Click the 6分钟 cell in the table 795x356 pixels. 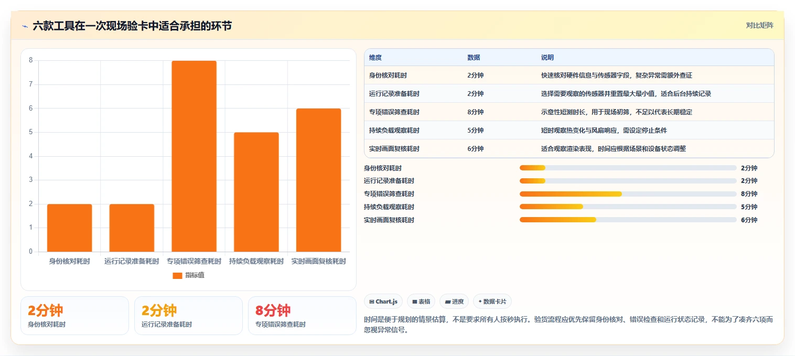pos(475,149)
